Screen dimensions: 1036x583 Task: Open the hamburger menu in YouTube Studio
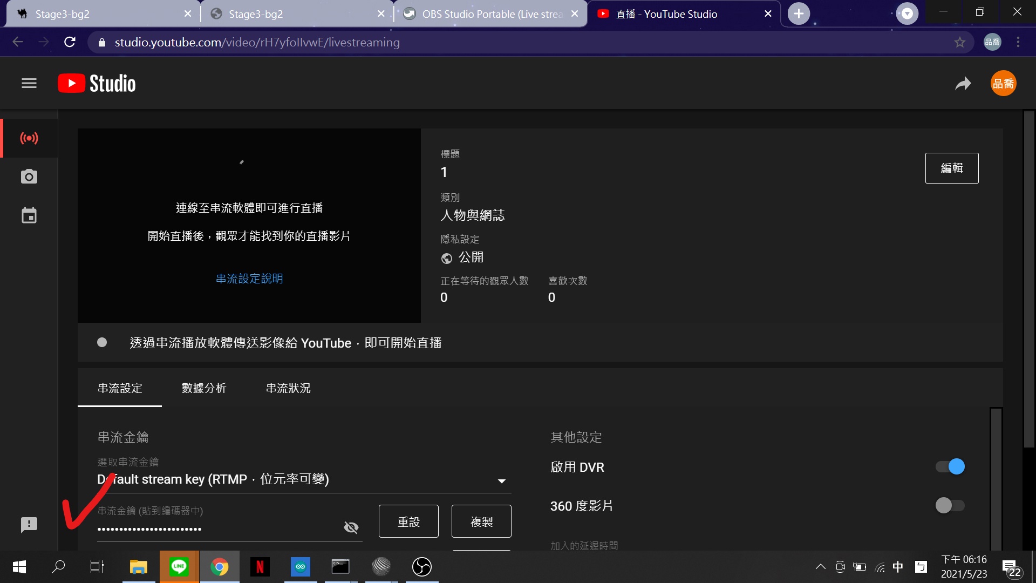(29, 83)
